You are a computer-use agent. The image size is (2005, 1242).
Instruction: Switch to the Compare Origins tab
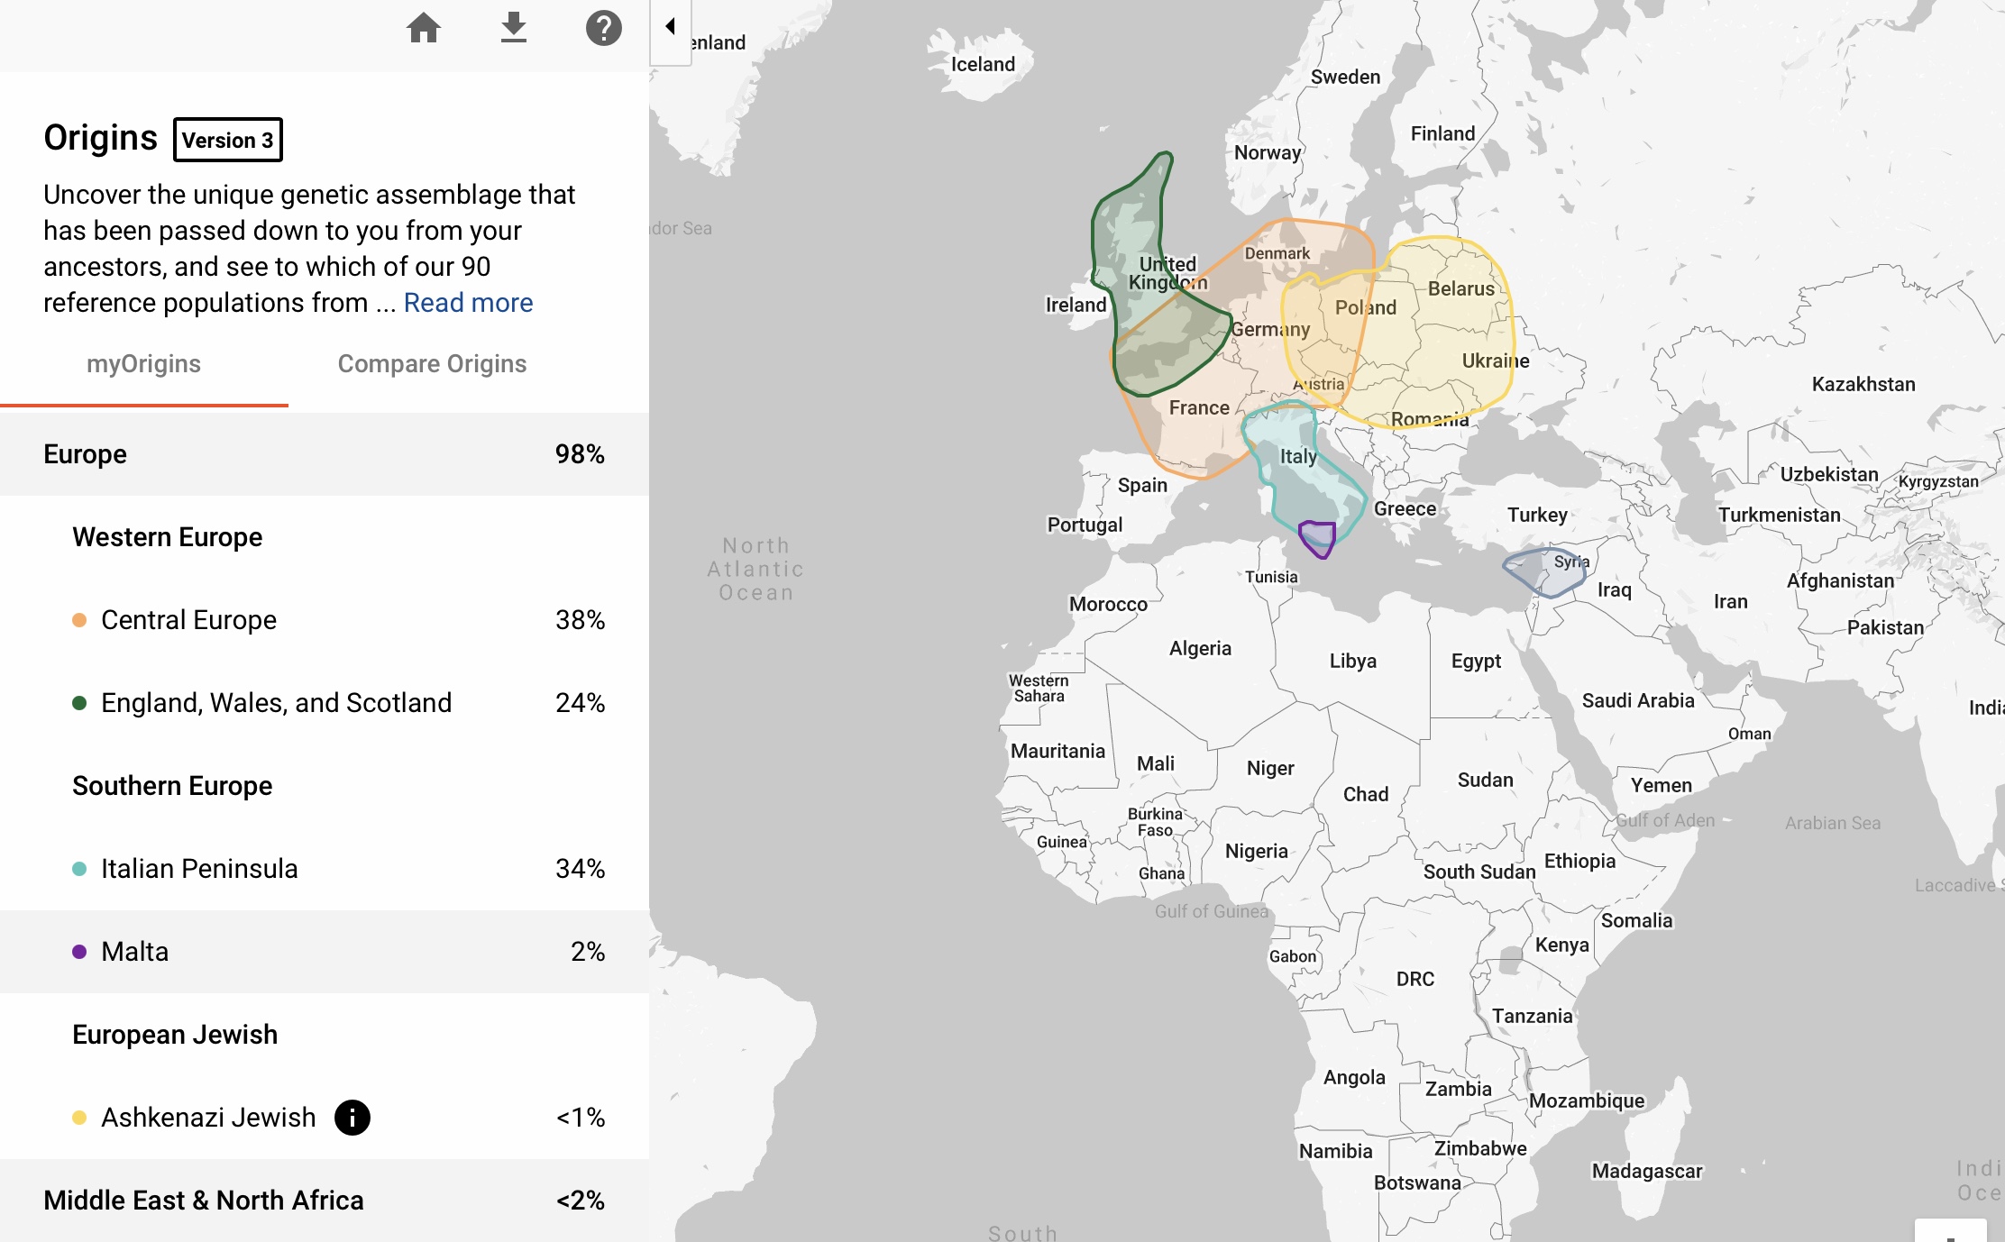[x=432, y=364]
